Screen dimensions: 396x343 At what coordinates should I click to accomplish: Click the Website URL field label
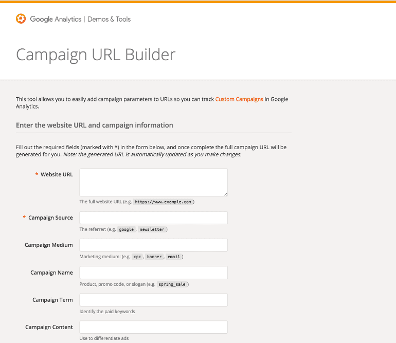click(57, 174)
